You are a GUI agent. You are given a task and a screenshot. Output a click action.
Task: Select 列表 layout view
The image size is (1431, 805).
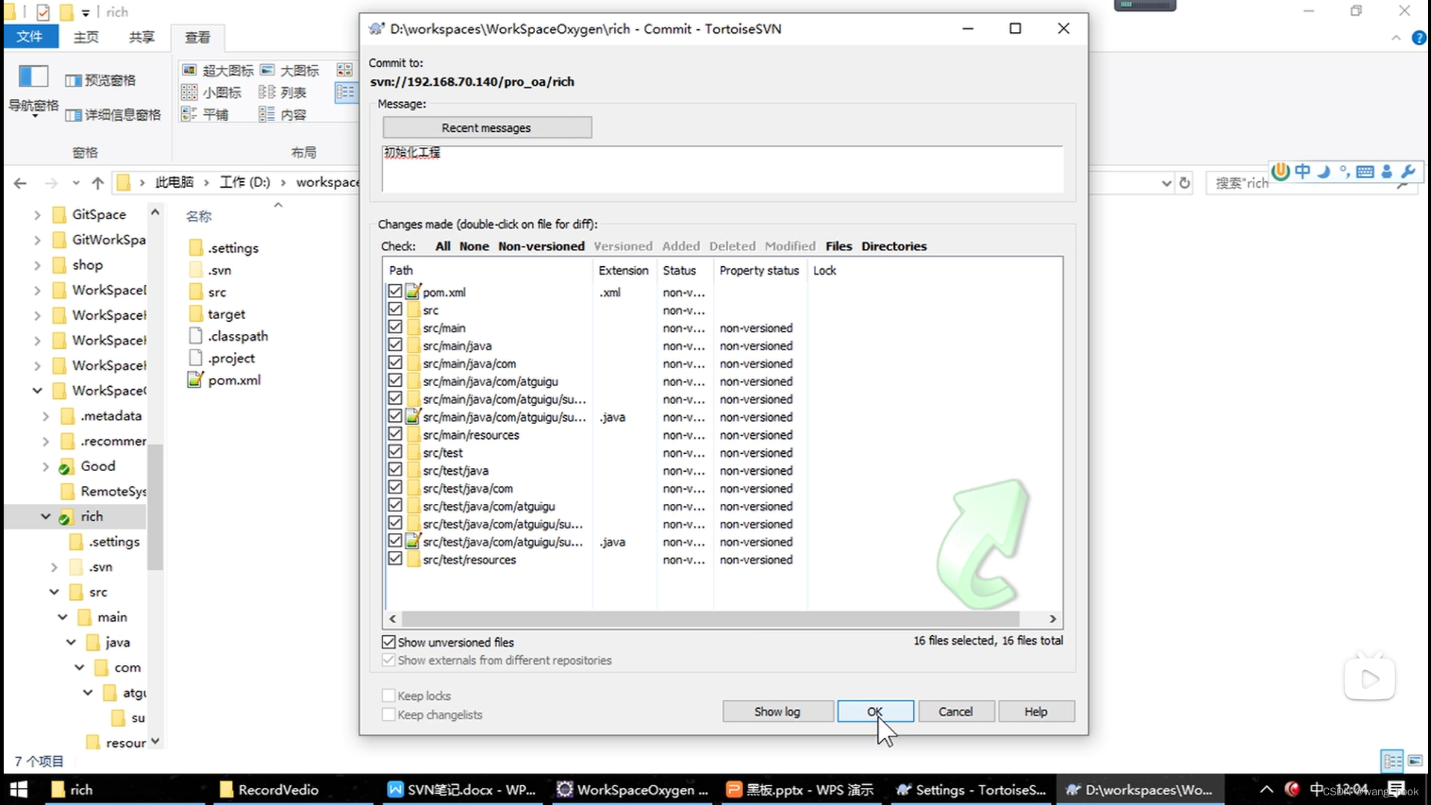282,92
